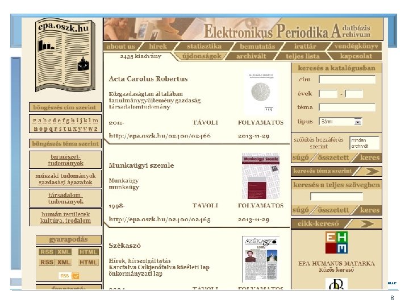Screen dimensions: 409x307
Task: Open the Acta Carolus Robertus cover thumbnail
Action: [x=261, y=92]
